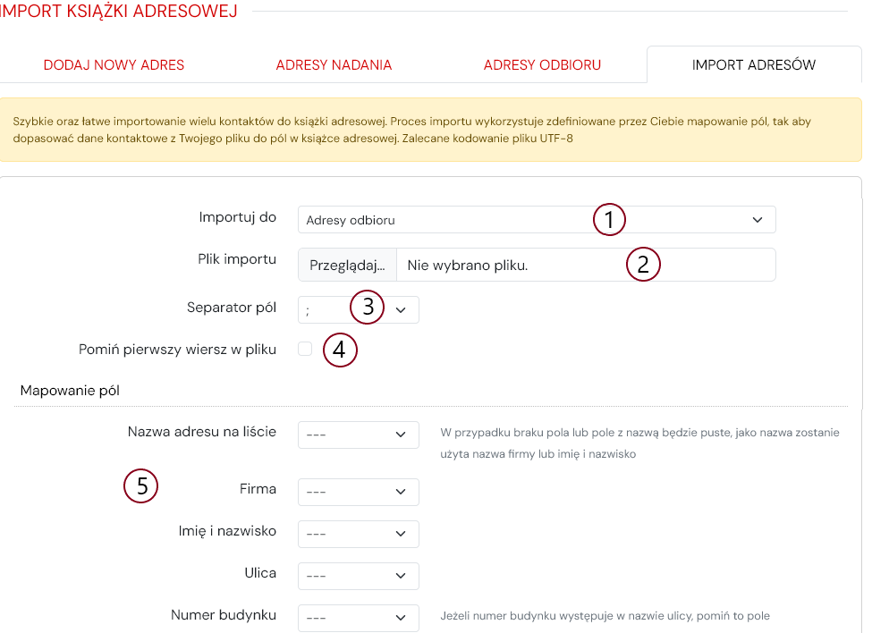This screenshot has width=872, height=633.
Task: Click numbered marker 2 annotation circle
Action: pos(643,264)
